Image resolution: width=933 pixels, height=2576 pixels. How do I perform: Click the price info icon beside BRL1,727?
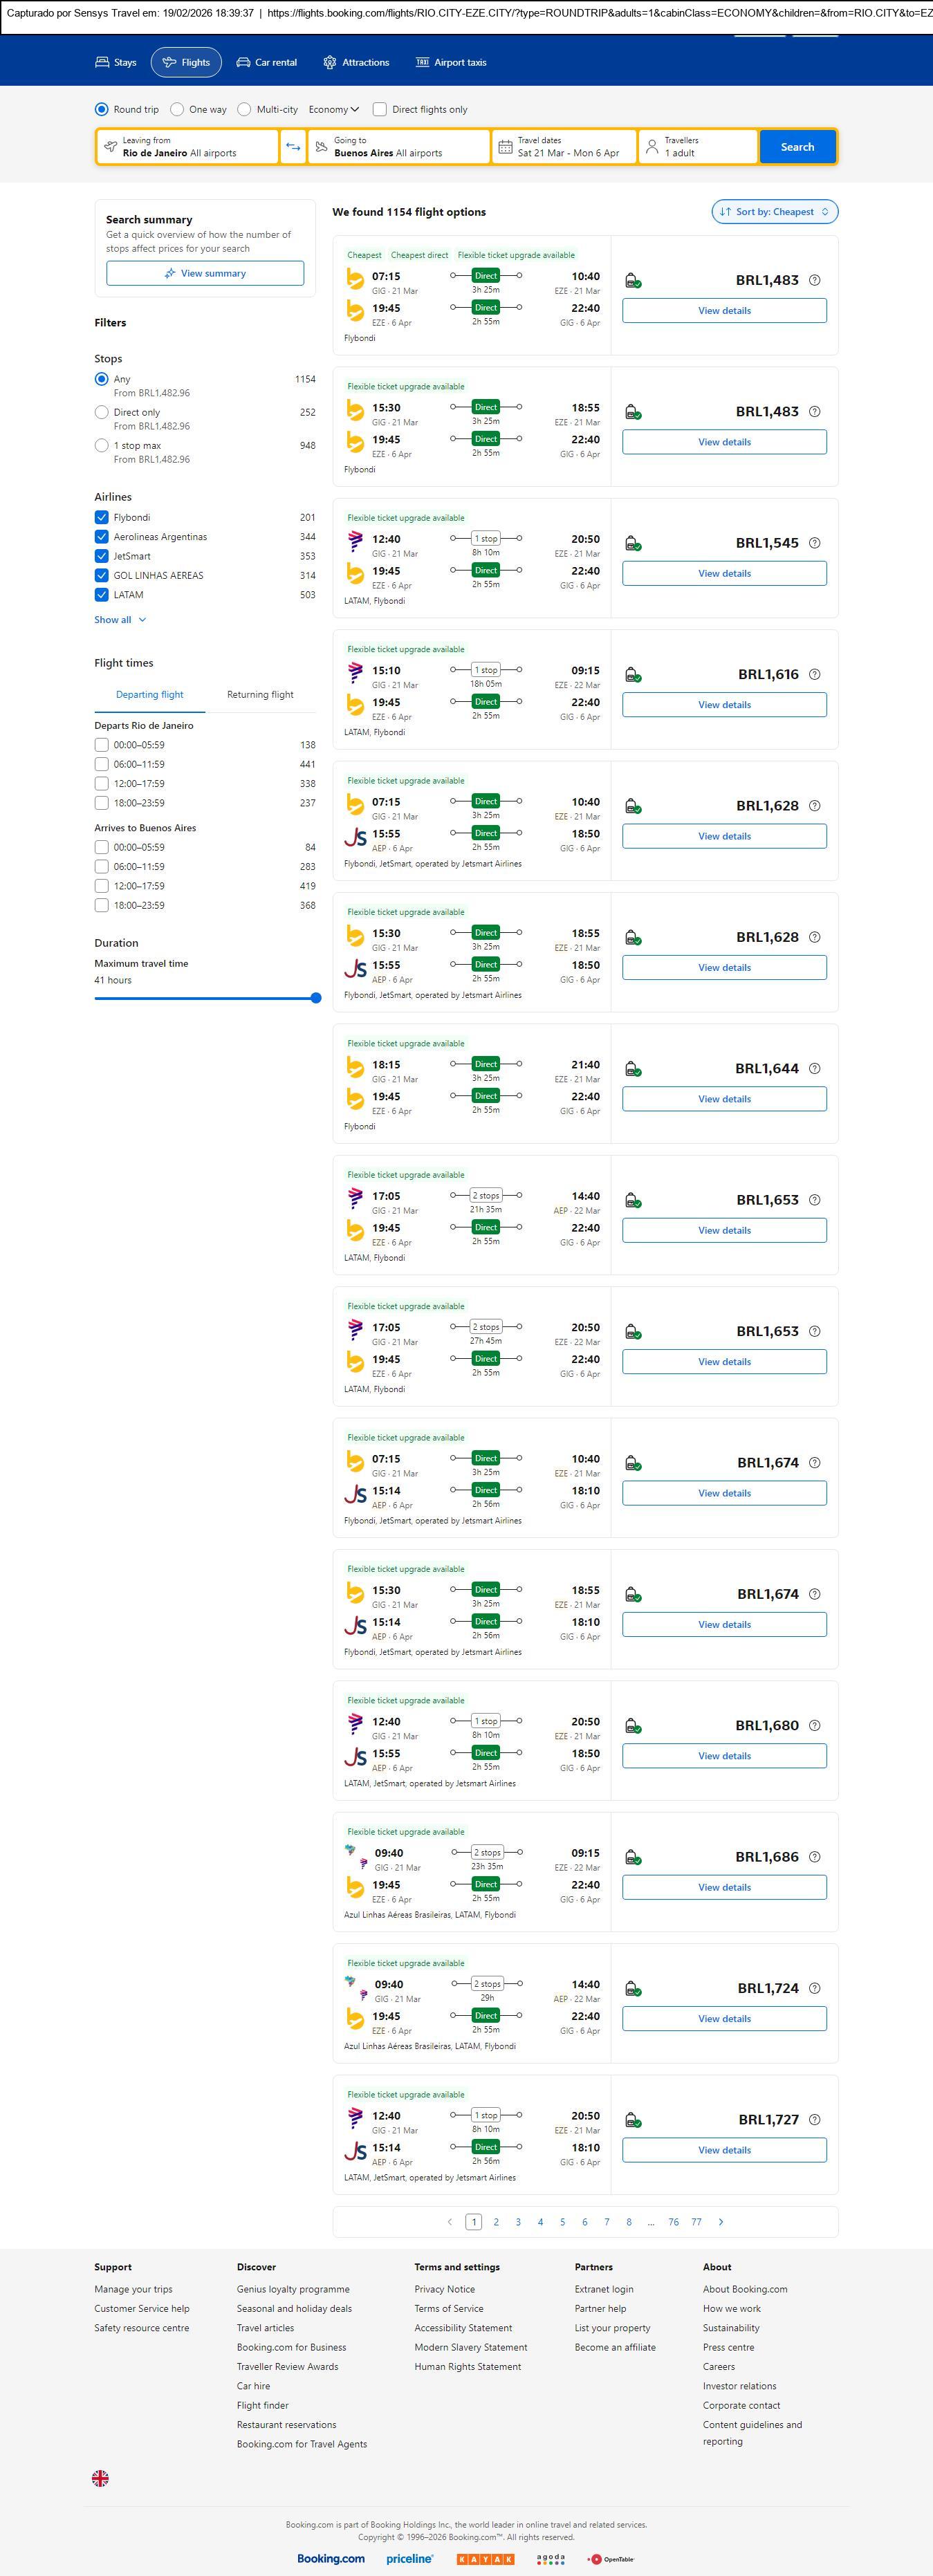click(x=814, y=2120)
